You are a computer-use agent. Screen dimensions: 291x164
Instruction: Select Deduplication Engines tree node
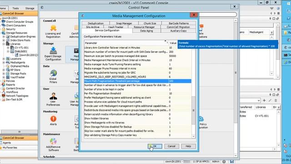click(x=23, y=36)
